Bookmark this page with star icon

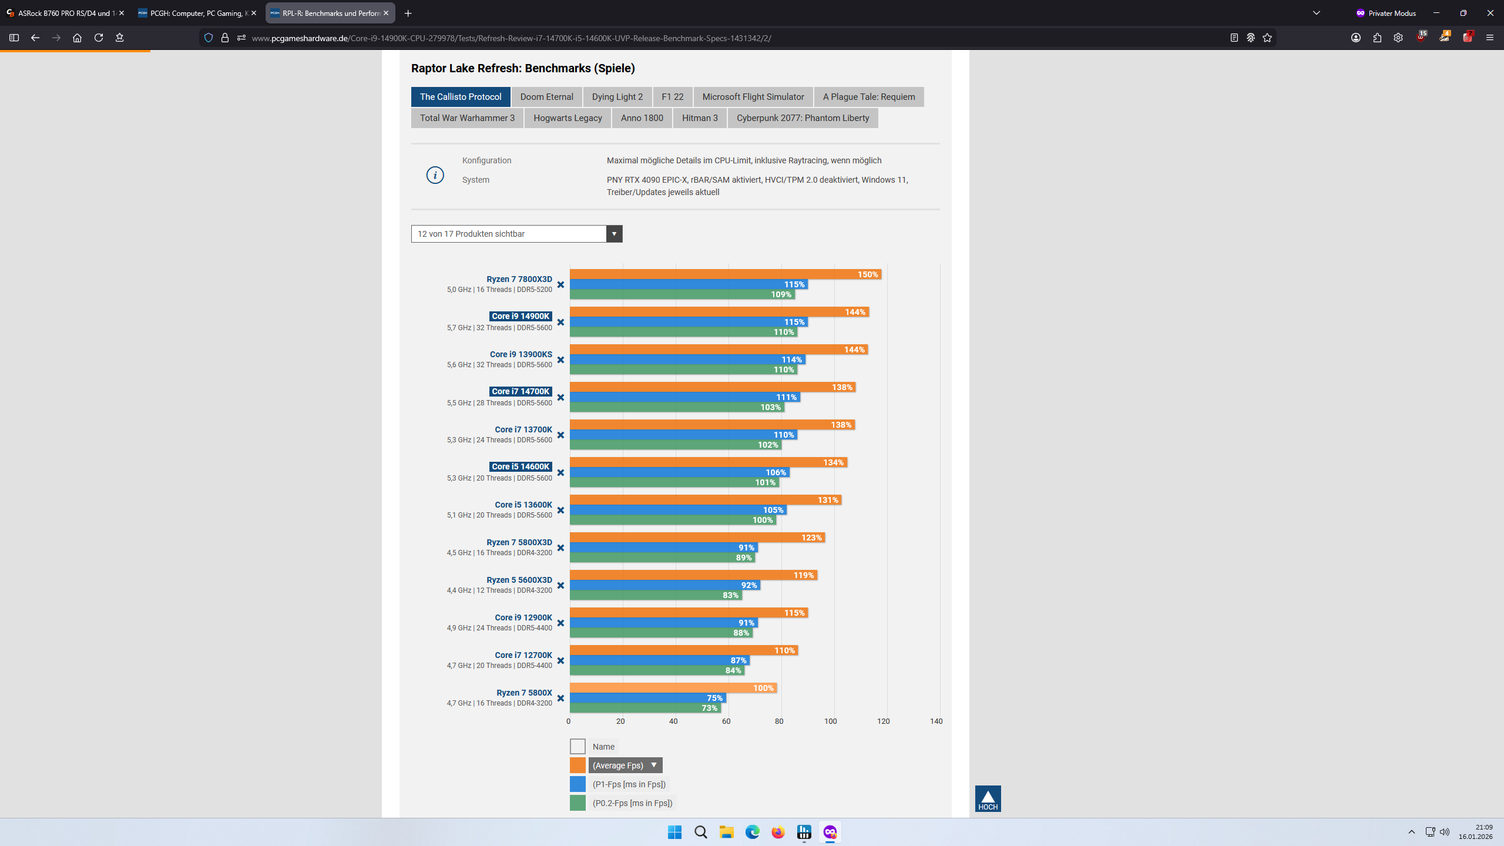[x=1267, y=38]
